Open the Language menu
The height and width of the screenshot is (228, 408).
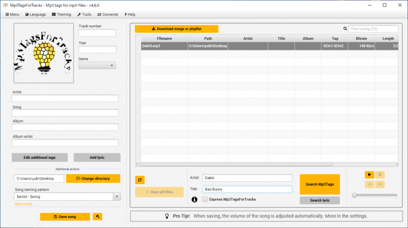point(35,14)
